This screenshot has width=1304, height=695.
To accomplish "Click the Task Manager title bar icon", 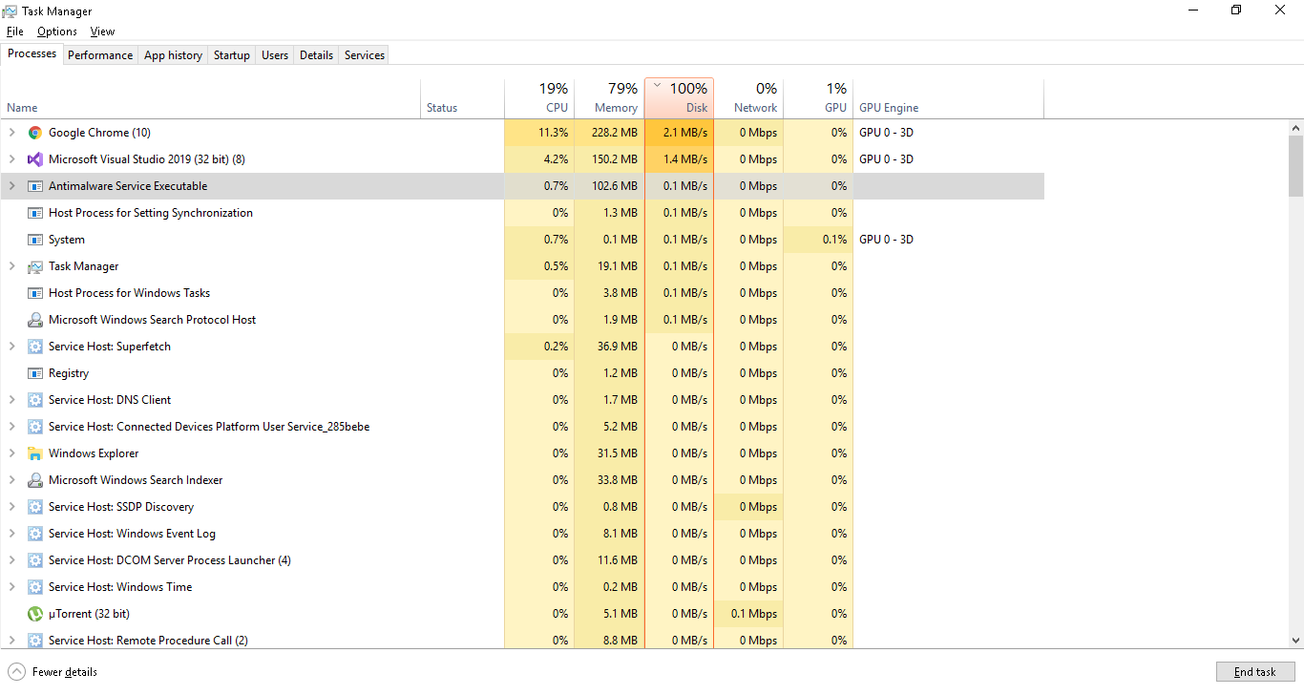I will pos(10,11).
